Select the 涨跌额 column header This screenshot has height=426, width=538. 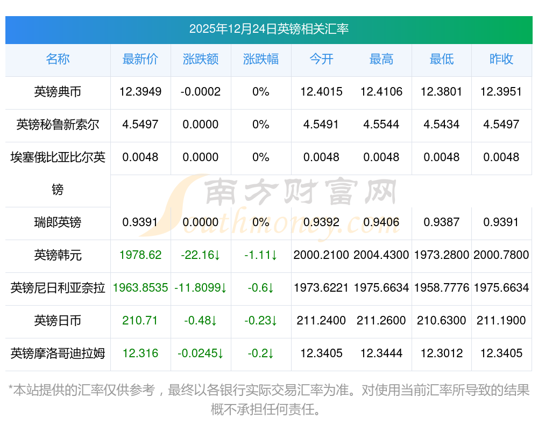coord(200,59)
